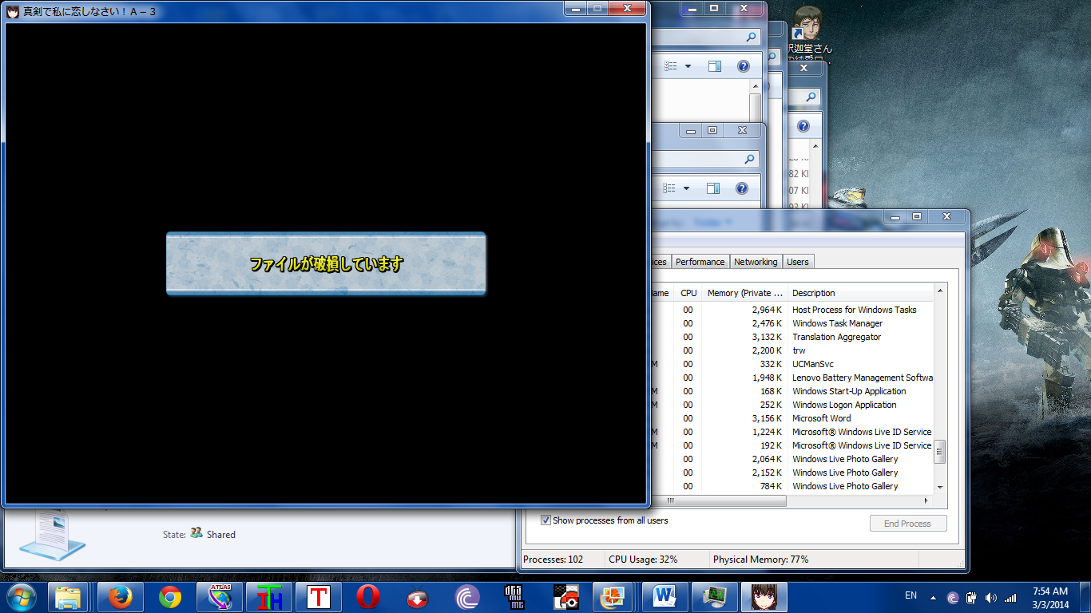The image size is (1091, 613).
Task: Open the Networking tab in Task Manager
Action: tap(755, 262)
